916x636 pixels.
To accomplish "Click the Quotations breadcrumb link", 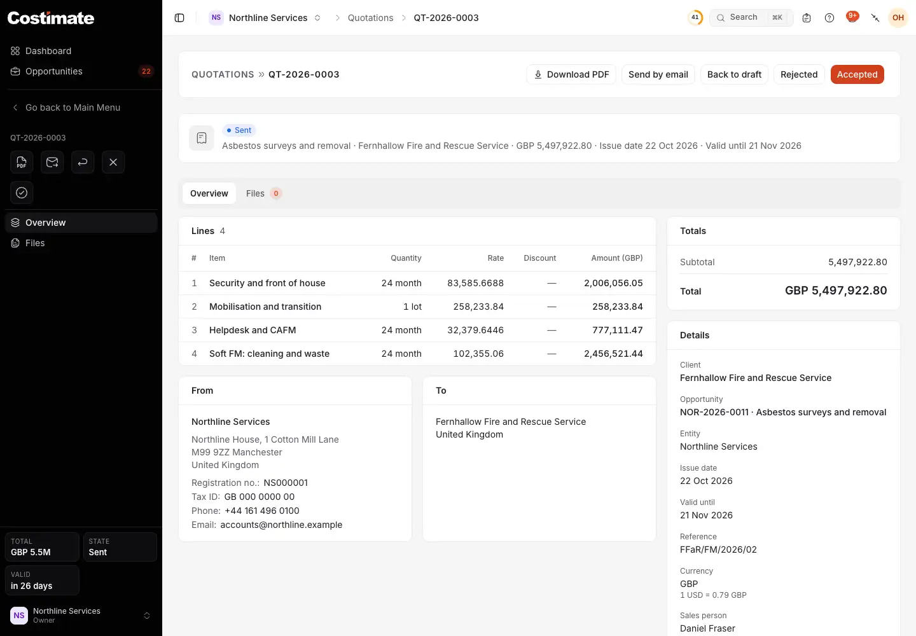I will point(370,18).
